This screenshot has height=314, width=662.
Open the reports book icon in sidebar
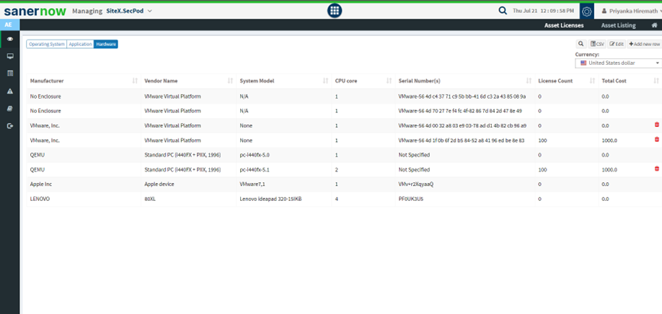point(9,108)
